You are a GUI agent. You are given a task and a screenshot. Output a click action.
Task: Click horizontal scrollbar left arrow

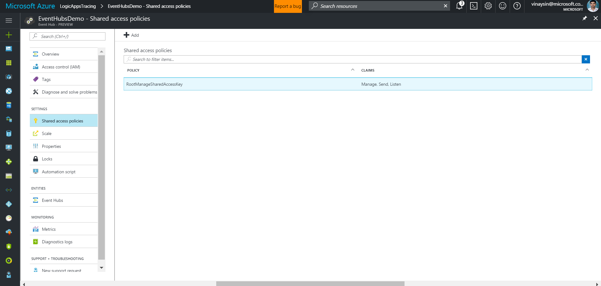(x=24, y=284)
